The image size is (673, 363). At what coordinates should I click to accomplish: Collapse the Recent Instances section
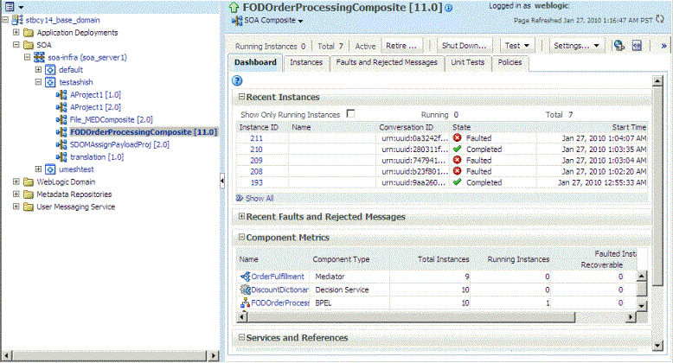pos(241,97)
